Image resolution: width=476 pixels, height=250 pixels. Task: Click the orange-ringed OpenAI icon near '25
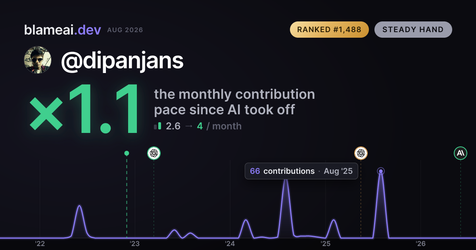coord(361,153)
